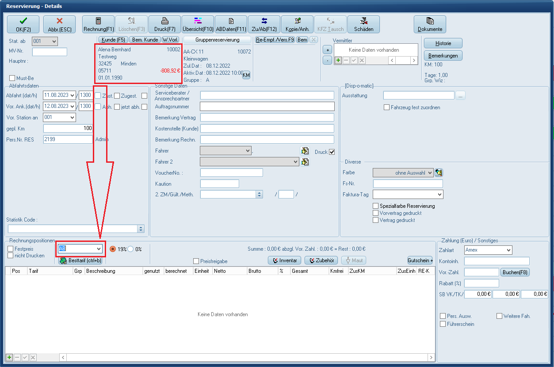Click the Besttarif (ctrl+b) button
The image size is (554, 367).
80,260
